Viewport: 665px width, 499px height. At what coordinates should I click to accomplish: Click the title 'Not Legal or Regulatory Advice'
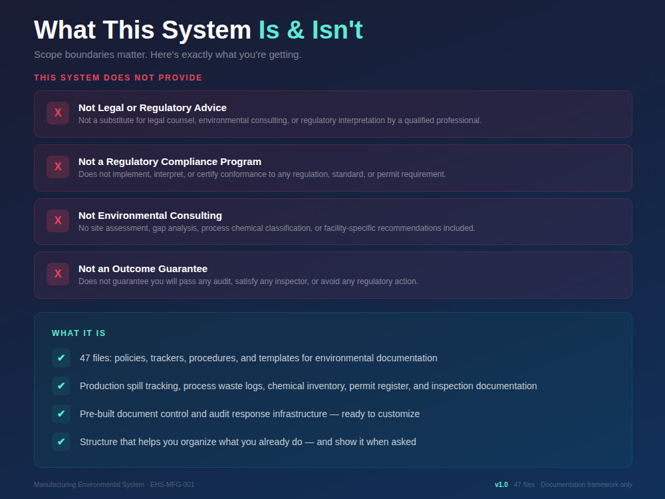click(x=152, y=108)
